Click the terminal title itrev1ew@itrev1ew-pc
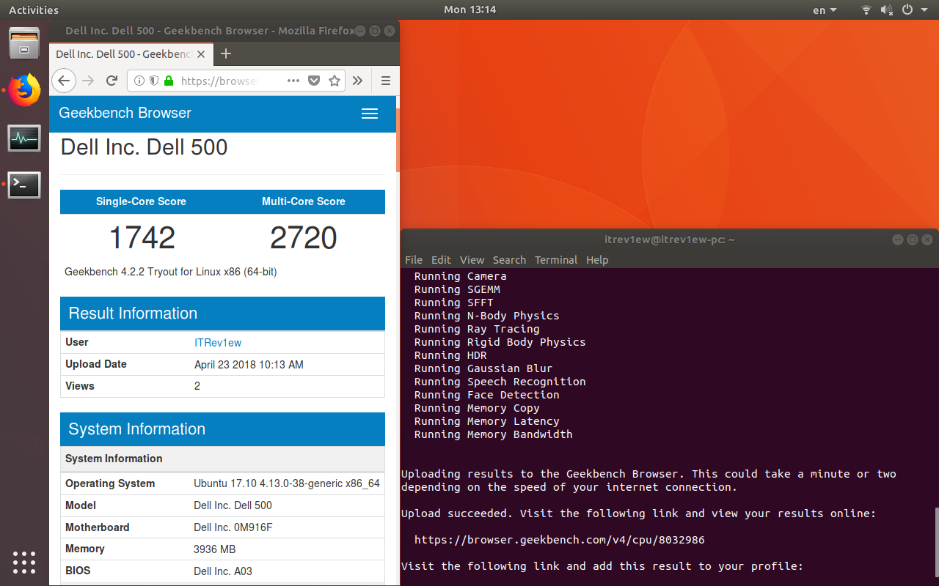 point(670,240)
